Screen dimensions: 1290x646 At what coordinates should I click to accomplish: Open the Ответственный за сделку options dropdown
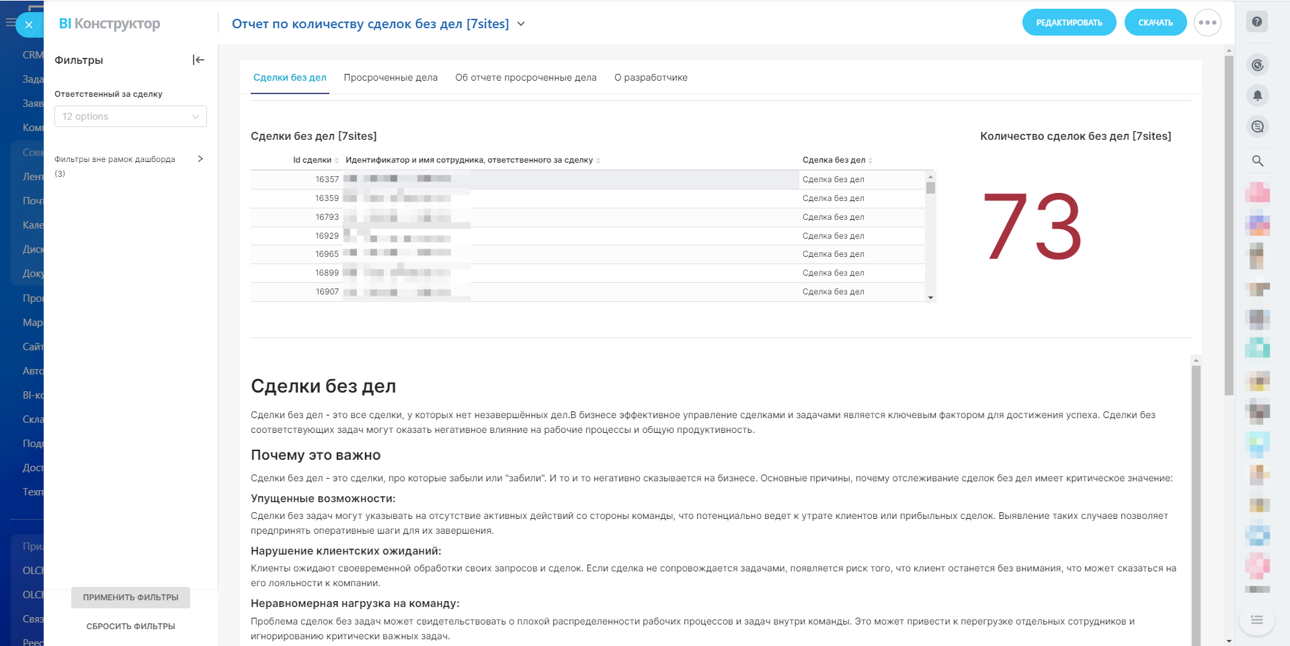130,116
